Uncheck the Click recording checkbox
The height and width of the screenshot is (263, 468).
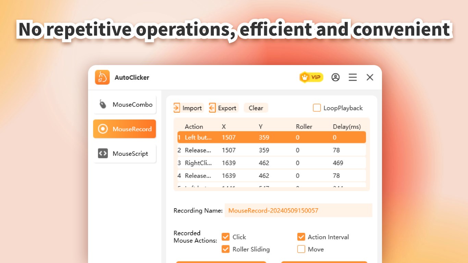tap(225, 237)
